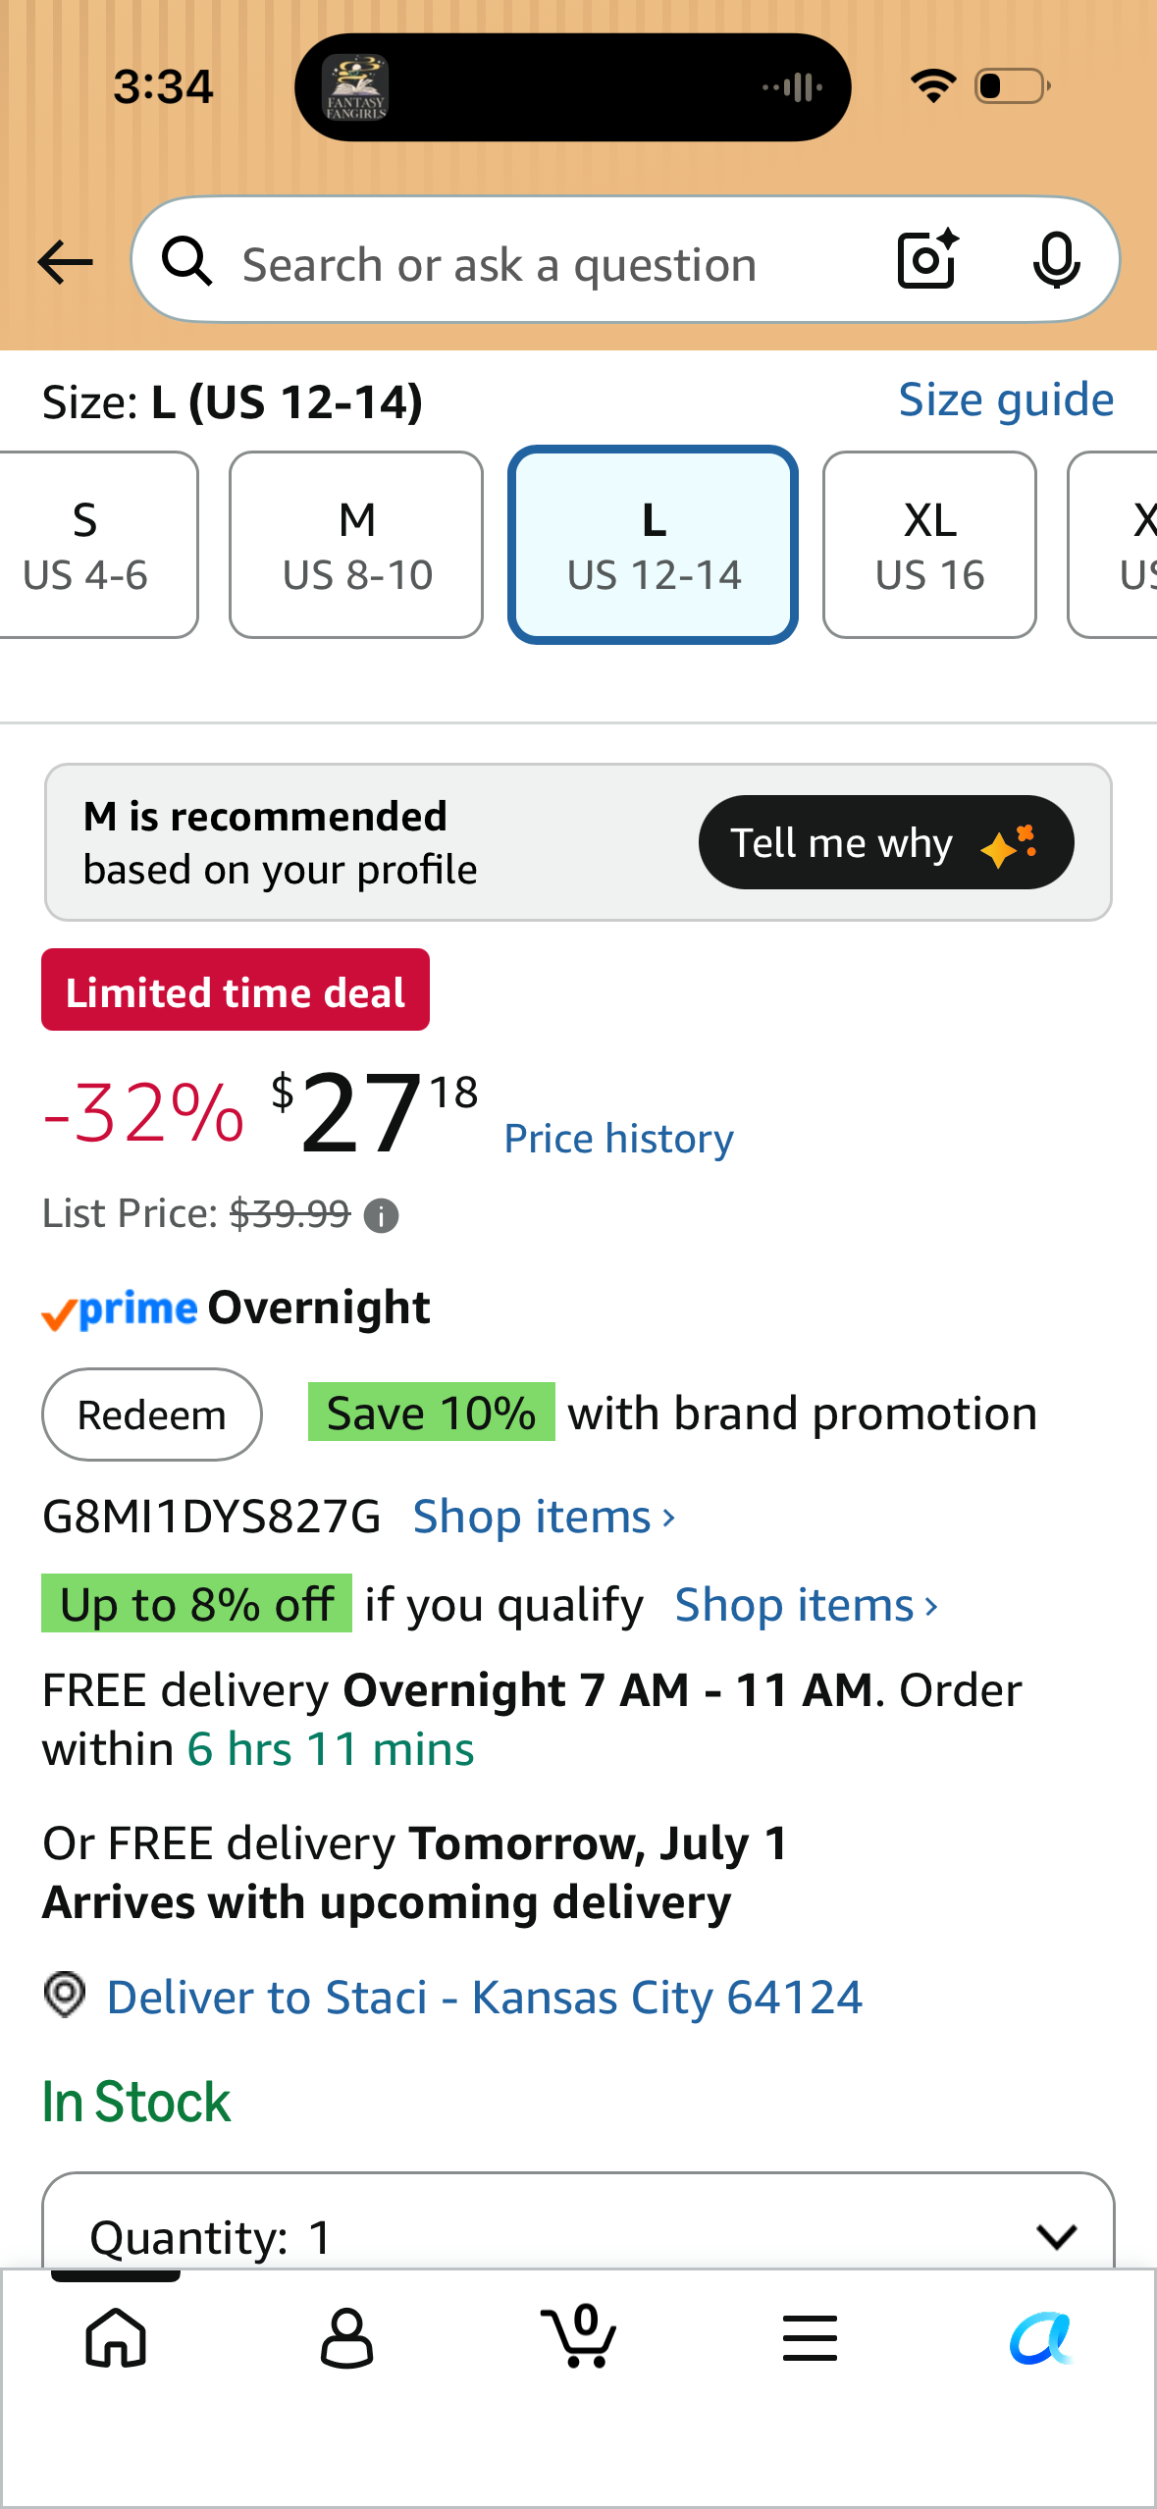Tap the back arrow icon
The height and width of the screenshot is (2509, 1157).
point(65,262)
